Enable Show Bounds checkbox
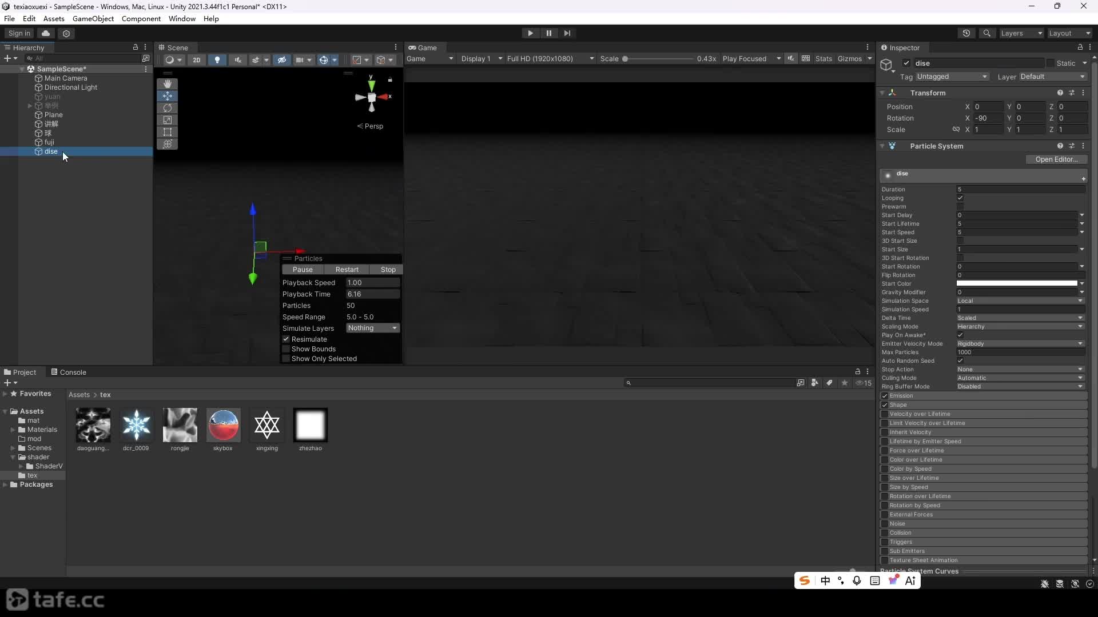Viewport: 1098px width, 617px height. pyautogui.click(x=286, y=348)
